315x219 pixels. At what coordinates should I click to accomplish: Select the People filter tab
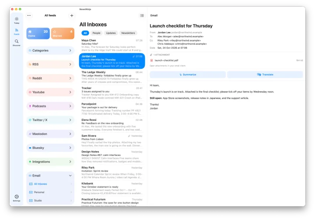96,33
